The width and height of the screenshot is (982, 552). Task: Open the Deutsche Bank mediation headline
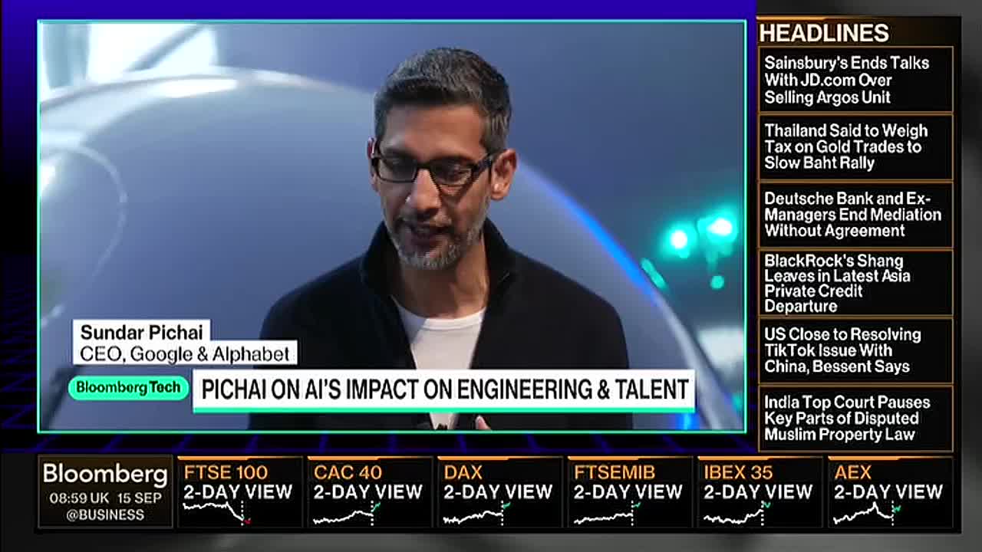(x=855, y=215)
